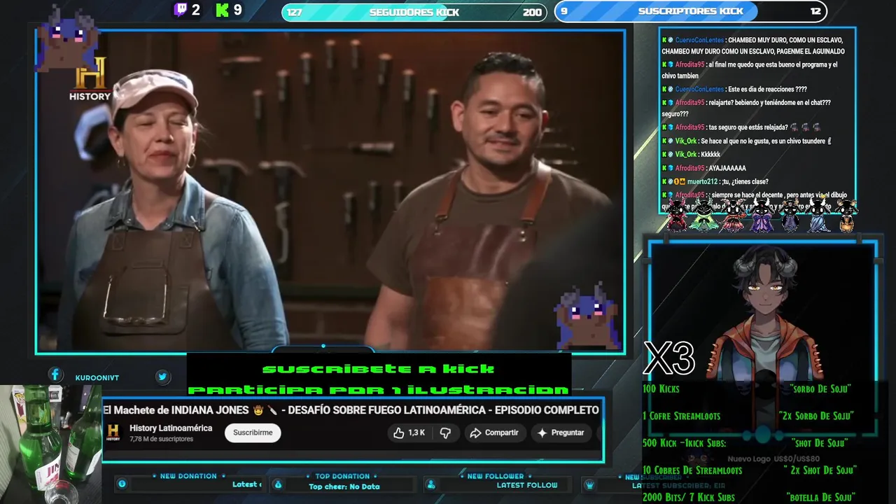Select Vik_Ork on the Kkkkkk message

click(686, 155)
